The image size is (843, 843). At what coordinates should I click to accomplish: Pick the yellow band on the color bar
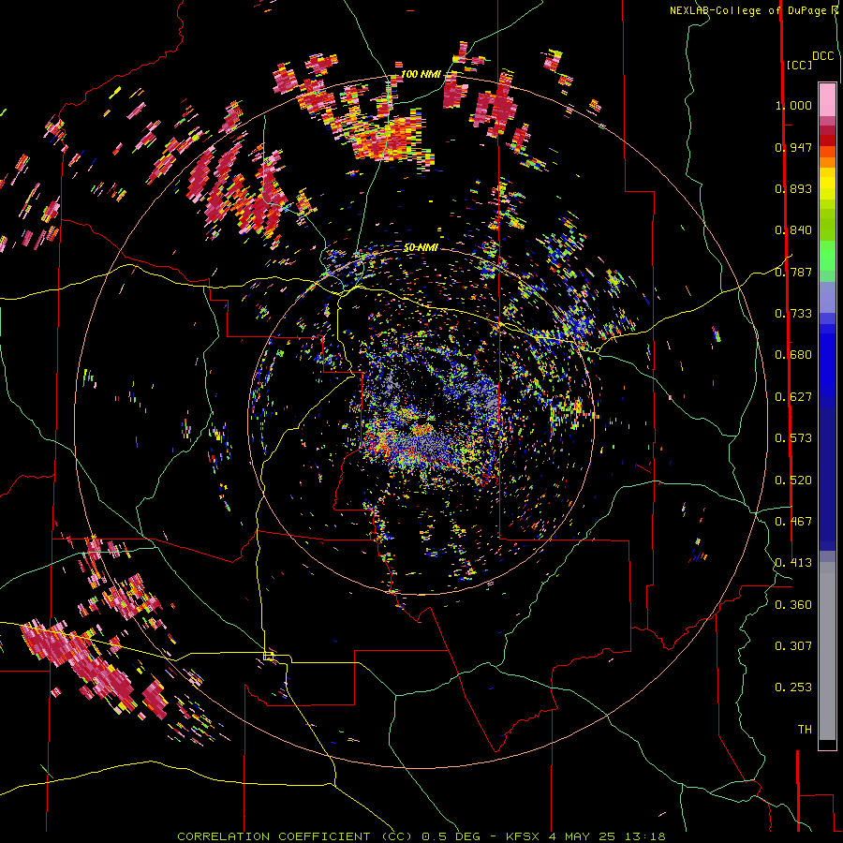[x=827, y=184]
